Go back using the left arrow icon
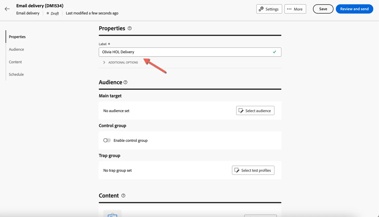The image size is (379, 217). click(x=7, y=9)
